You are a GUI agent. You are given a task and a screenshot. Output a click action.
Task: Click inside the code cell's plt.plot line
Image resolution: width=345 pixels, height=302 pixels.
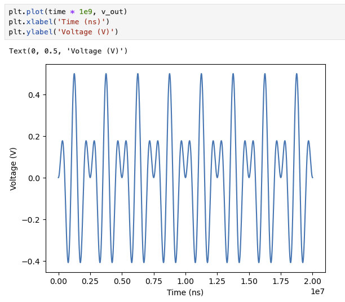[68, 12]
